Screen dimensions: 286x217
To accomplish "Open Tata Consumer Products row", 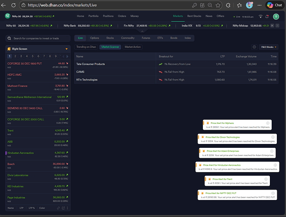I will 91,64.
